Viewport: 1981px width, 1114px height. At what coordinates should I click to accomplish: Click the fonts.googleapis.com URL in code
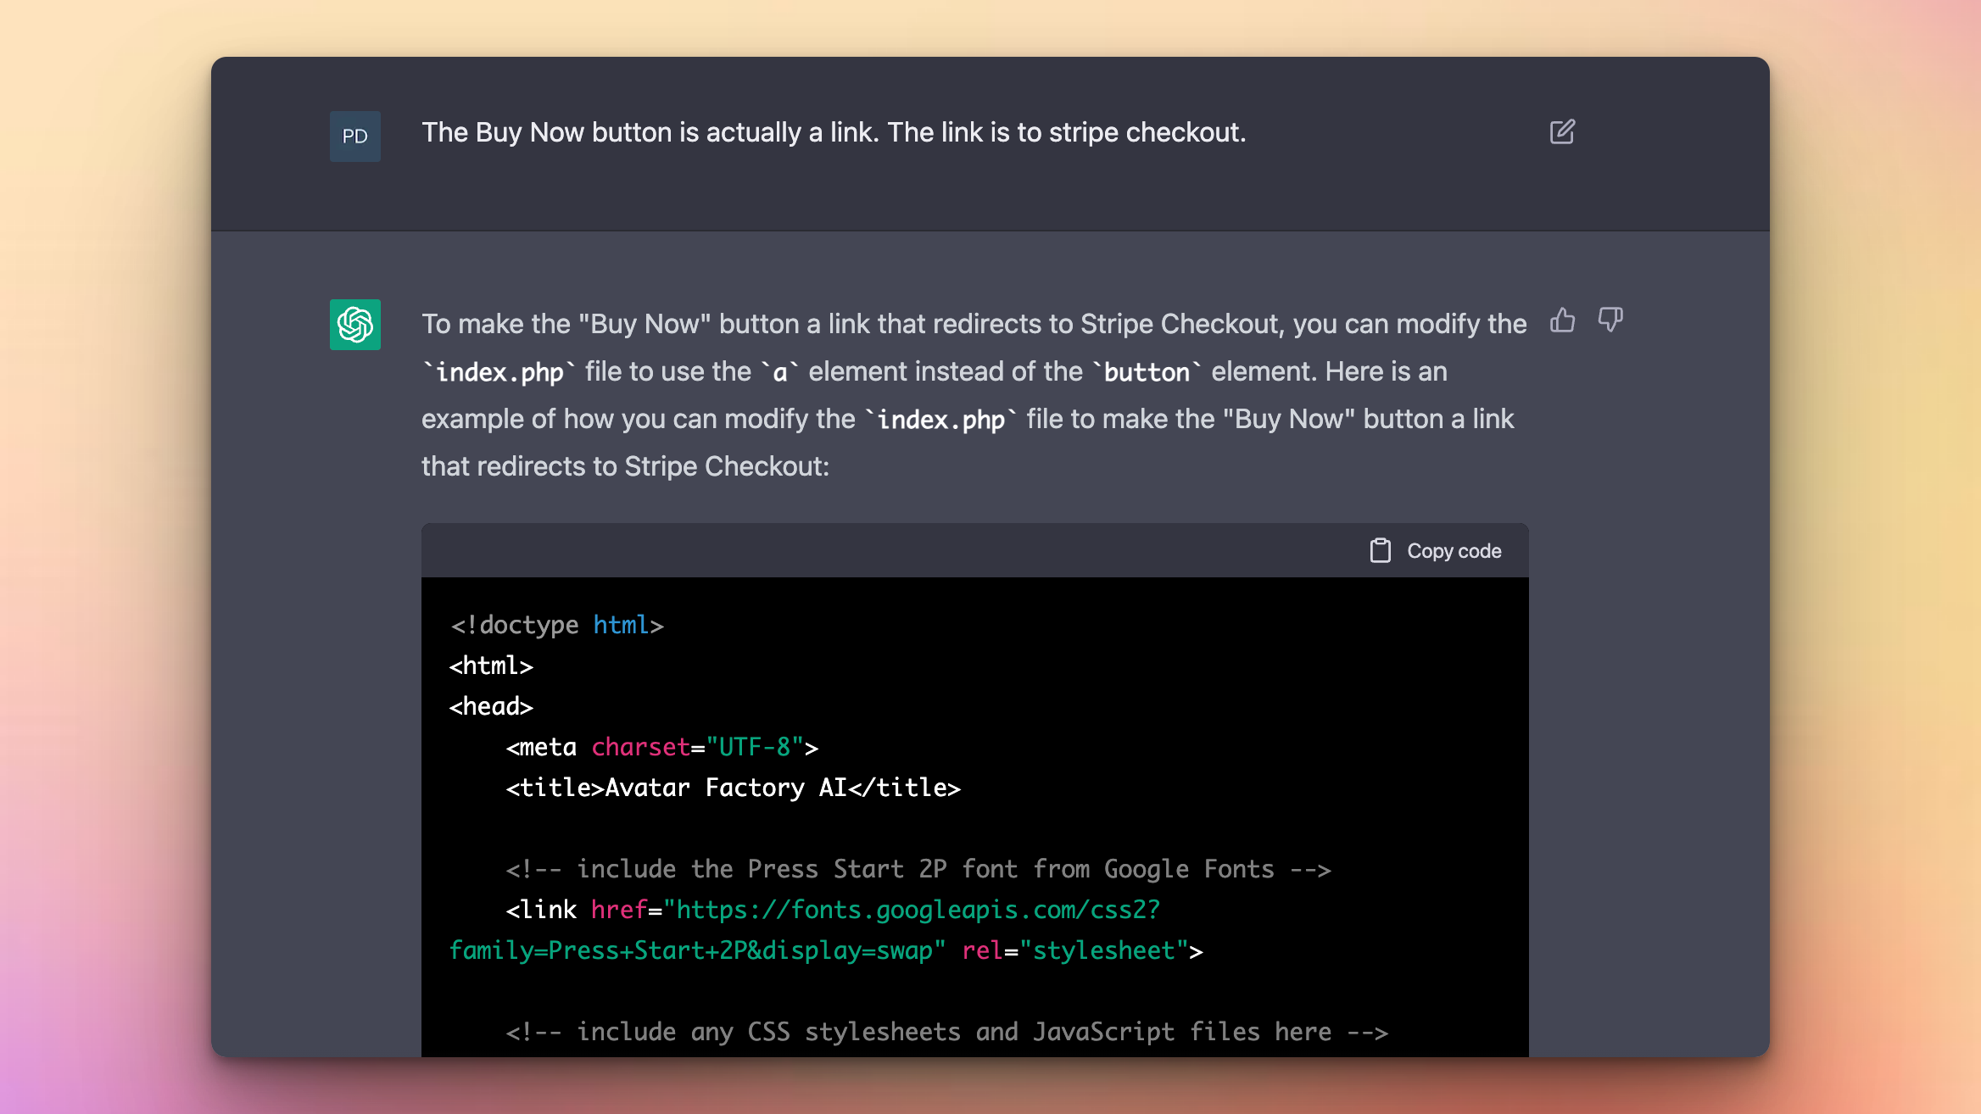click(x=912, y=910)
